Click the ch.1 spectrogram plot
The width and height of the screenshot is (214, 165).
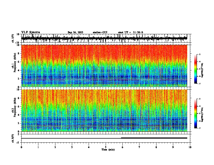104,66
